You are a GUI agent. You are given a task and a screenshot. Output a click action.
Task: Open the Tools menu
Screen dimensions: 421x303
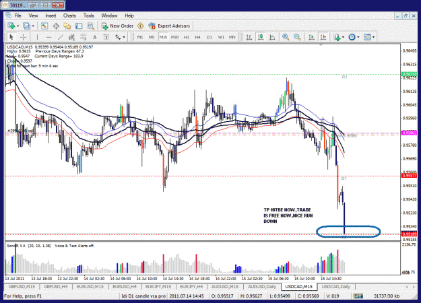89,15
